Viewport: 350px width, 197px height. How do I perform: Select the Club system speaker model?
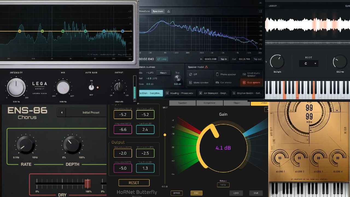pyautogui.click(x=252, y=82)
